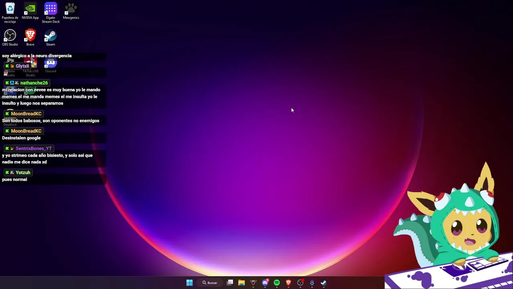Open Brave browser from the taskbar
Viewport: 513px width, 289px height.
pyautogui.click(x=288, y=283)
